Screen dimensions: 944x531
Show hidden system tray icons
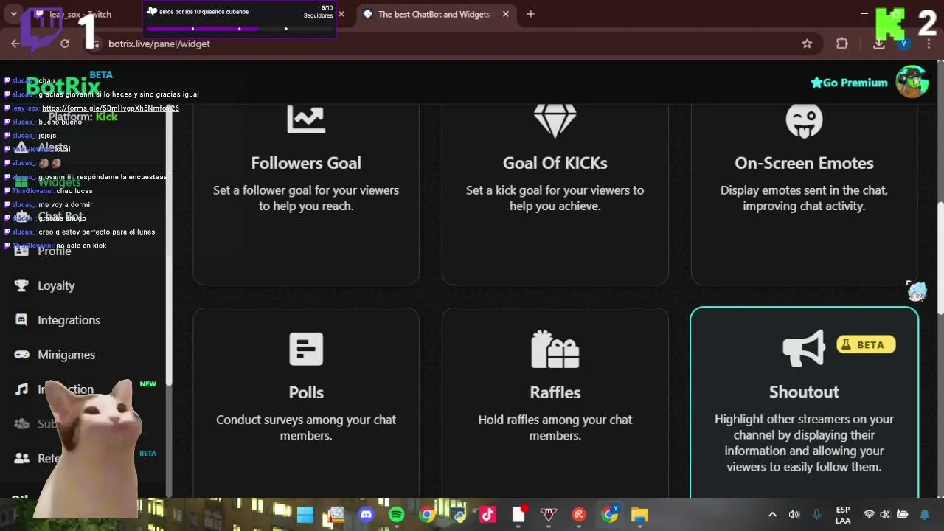[772, 514]
